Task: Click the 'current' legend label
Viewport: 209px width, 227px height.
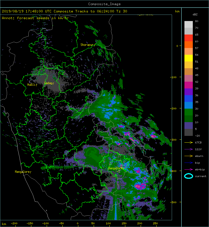Action: [201, 176]
